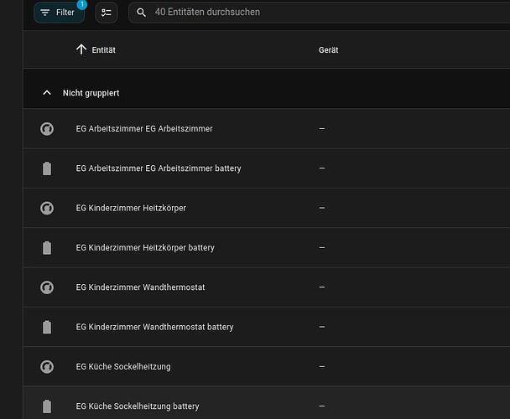Collapse the Nicht gruppiert group

[x=47, y=93]
